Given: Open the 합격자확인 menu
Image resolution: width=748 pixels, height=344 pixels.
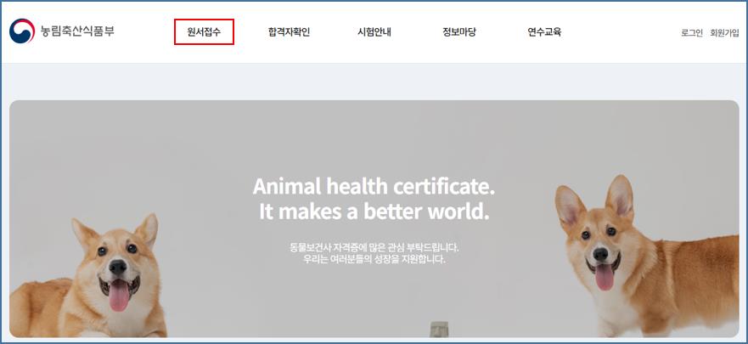Looking at the screenshot, I should 289,32.
